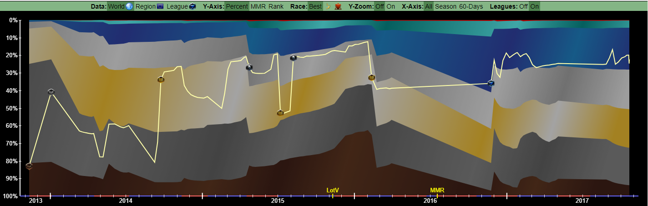Viewport: 648px width, 206px height.
Task: Click the 2014 year label
Action: click(126, 201)
